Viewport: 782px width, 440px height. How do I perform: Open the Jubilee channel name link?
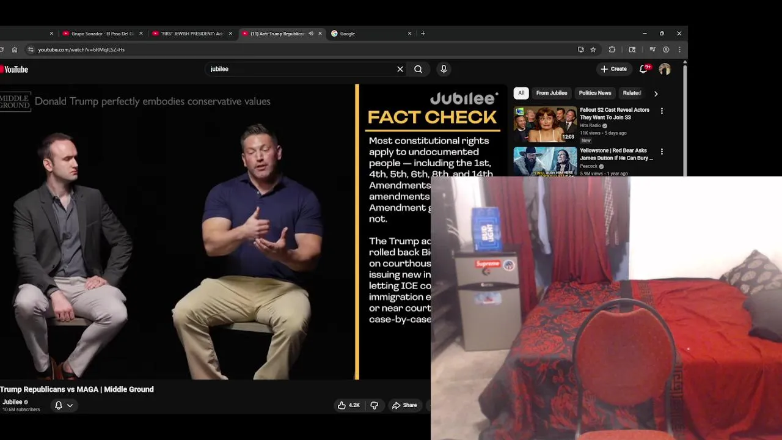pyautogui.click(x=12, y=402)
